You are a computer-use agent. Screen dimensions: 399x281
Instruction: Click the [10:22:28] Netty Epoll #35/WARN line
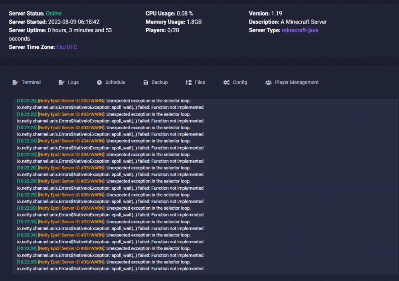[104, 168]
